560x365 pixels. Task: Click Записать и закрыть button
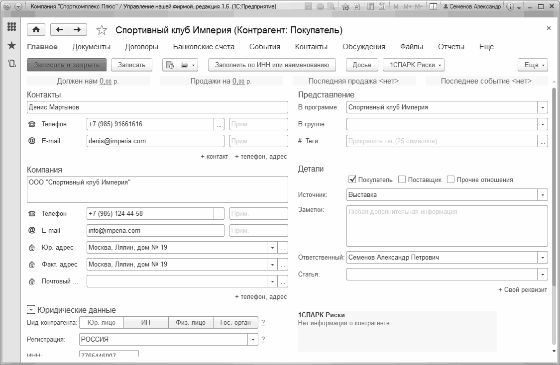pyautogui.click(x=67, y=65)
